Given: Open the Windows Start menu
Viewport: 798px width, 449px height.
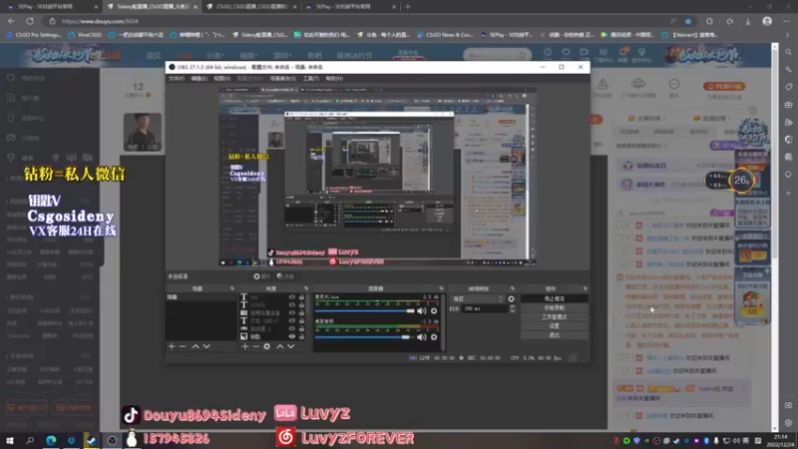Looking at the screenshot, I should pos(9,440).
